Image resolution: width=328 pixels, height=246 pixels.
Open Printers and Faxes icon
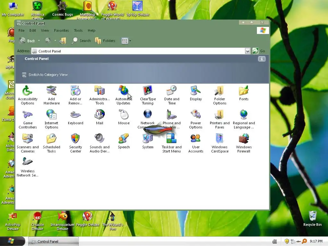[x=220, y=119]
